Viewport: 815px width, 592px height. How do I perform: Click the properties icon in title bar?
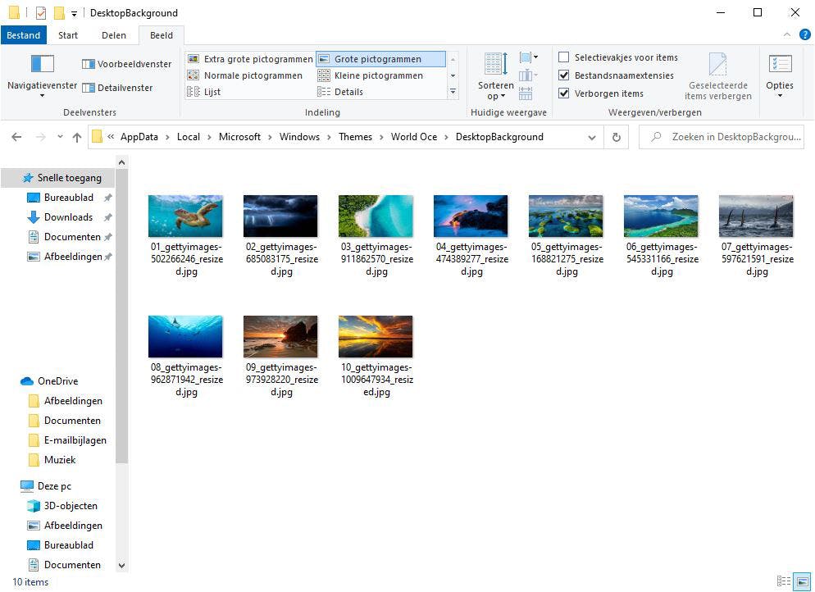point(40,12)
